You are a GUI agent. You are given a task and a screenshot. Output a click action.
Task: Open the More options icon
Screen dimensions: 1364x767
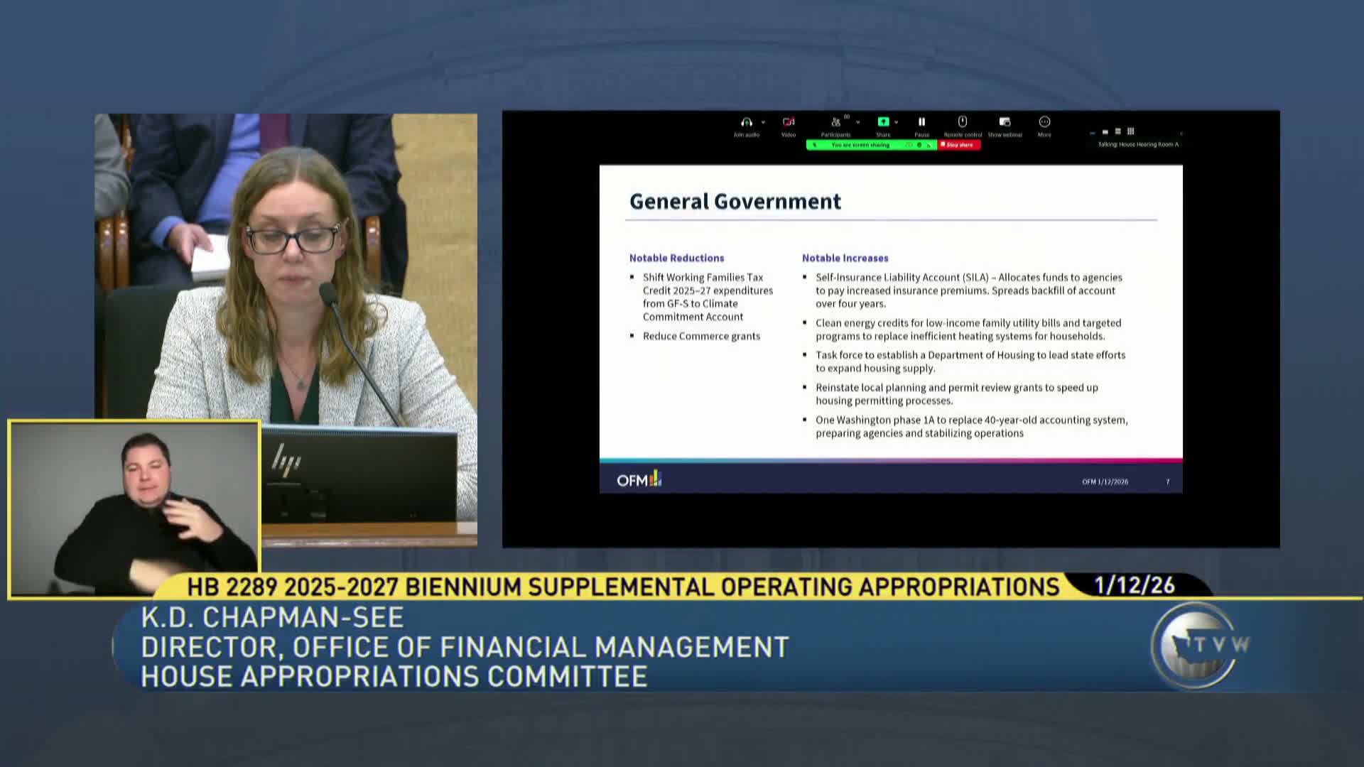(x=1044, y=122)
